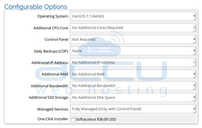Click the 'Additional Bandwidth' label

pyautogui.click(x=49, y=86)
